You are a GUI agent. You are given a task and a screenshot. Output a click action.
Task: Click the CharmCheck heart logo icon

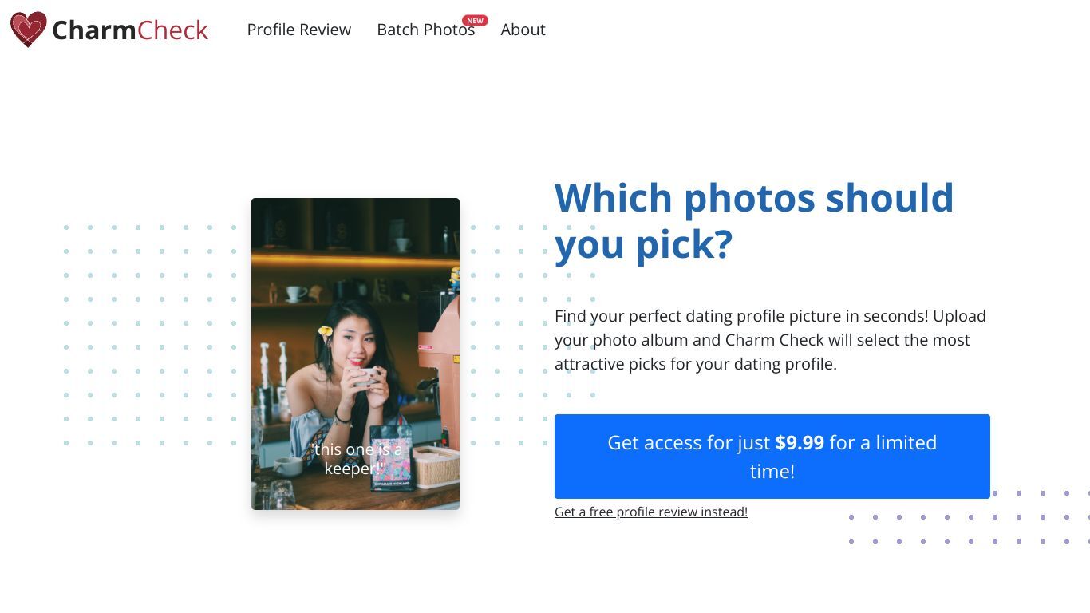click(x=28, y=30)
